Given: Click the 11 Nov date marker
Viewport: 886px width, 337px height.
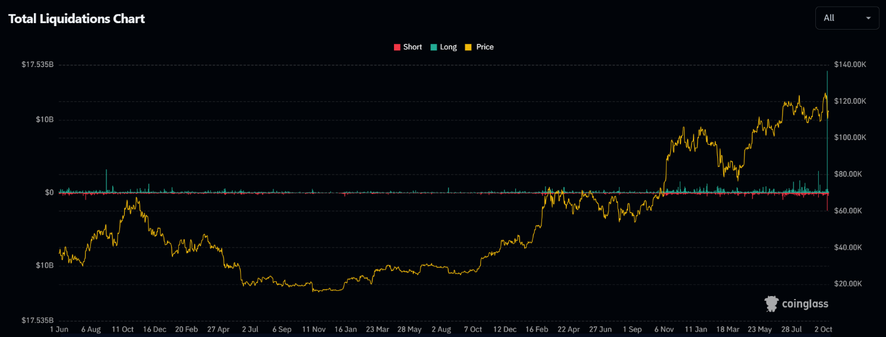Looking at the screenshot, I should (x=314, y=329).
